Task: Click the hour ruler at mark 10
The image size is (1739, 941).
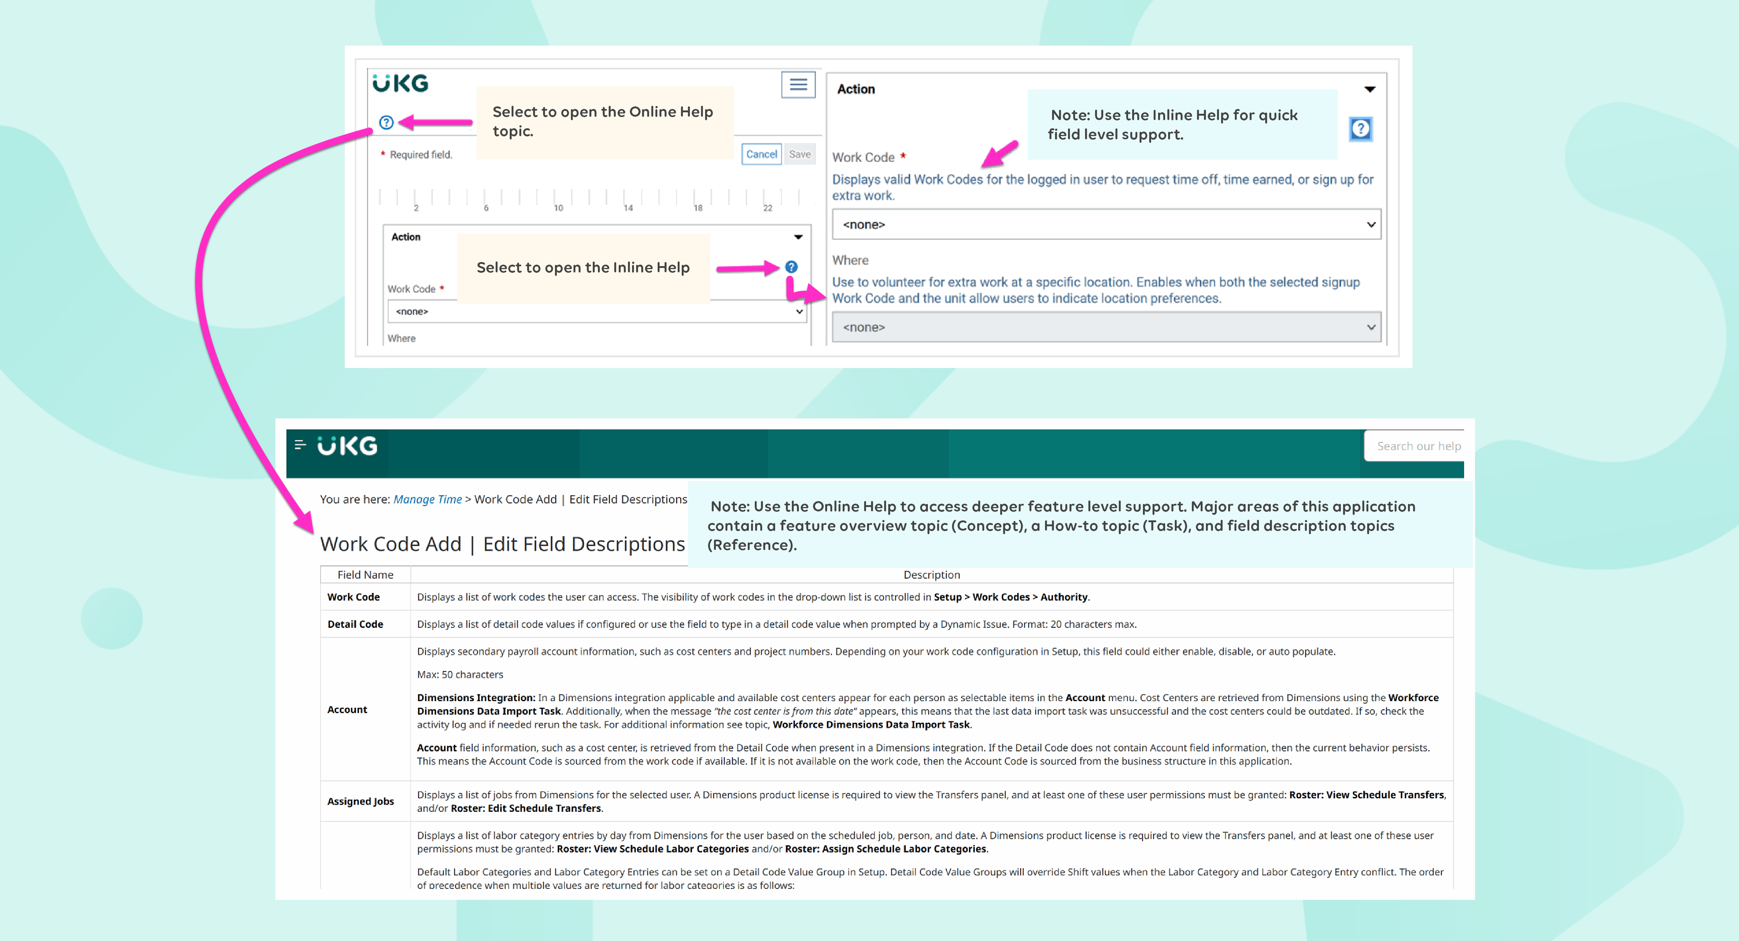Action: pos(558,208)
